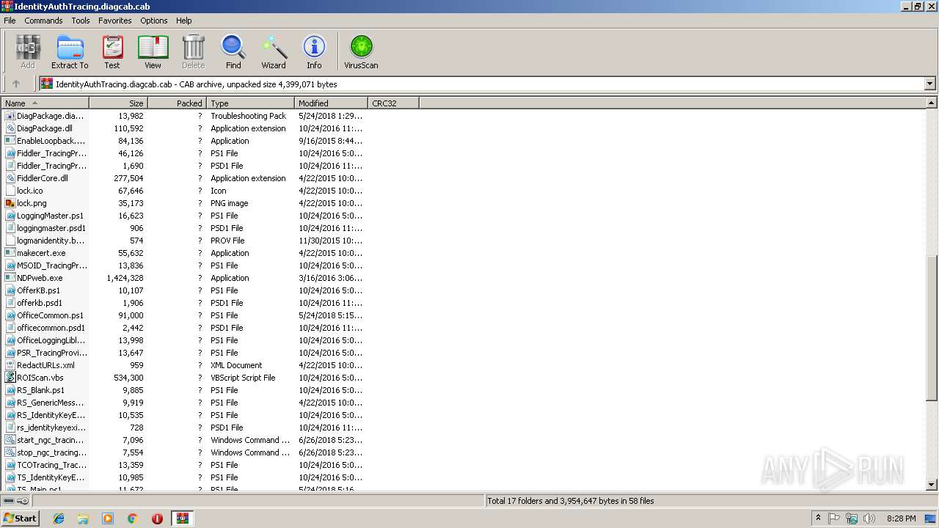Select makecert.exe application icon
Screen dimensions: 939x528
click(x=10, y=253)
